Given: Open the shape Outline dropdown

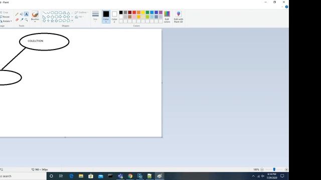Looking at the screenshot, I should tap(81, 12).
